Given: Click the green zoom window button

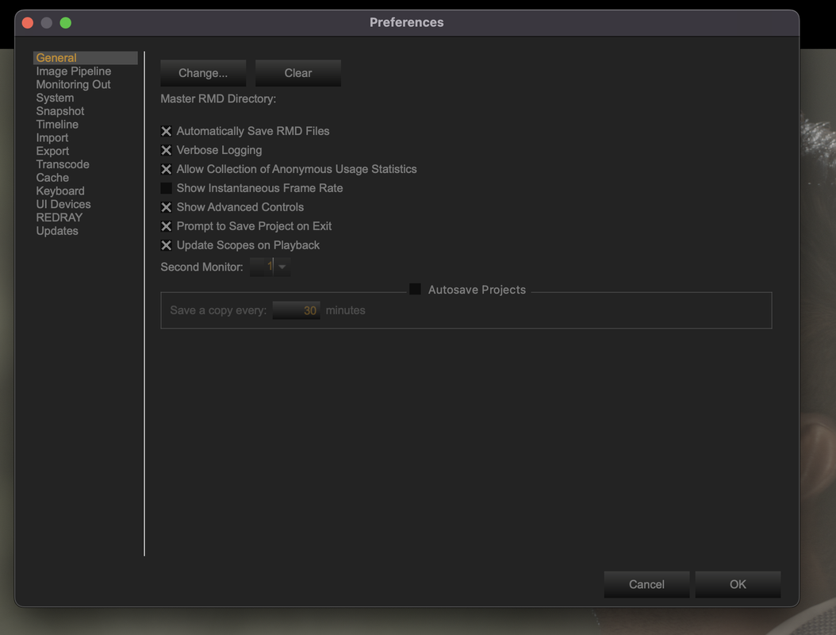Looking at the screenshot, I should coord(66,23).
